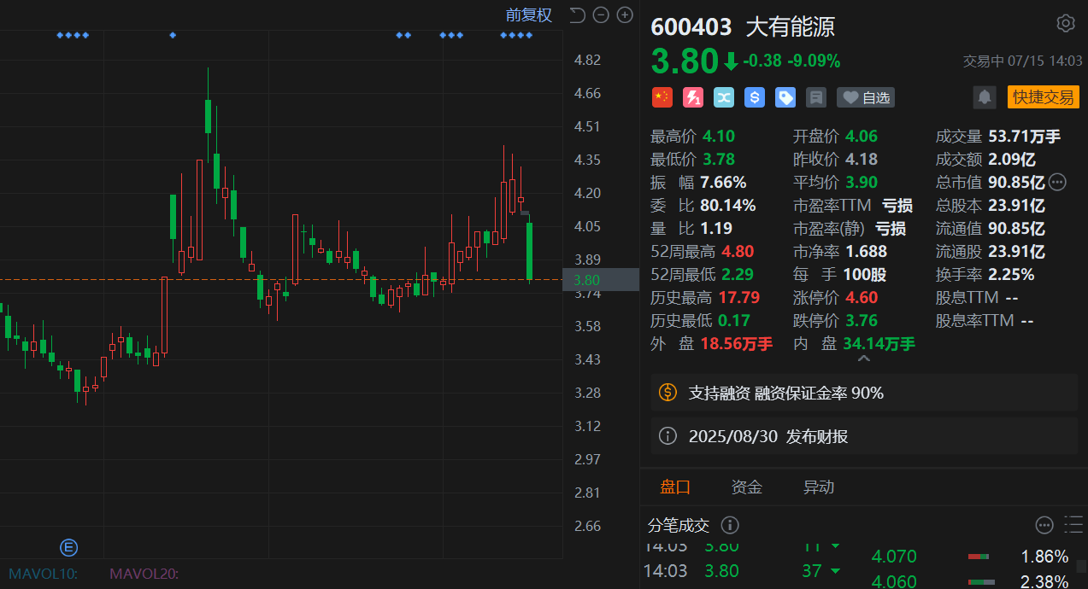Open the stock panel settings gear
Viewport: 1088px width, 589px height.
1065,23
